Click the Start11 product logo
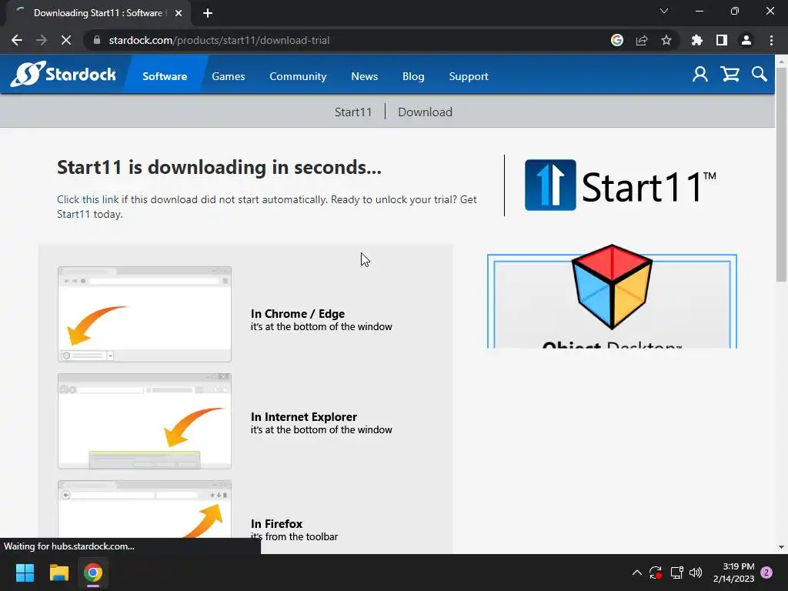Viewport: 788px width, 591px height. pyautogui.click(x=620, y=185)
